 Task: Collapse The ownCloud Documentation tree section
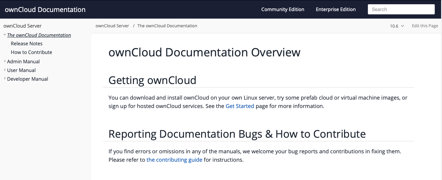point(5,34)
